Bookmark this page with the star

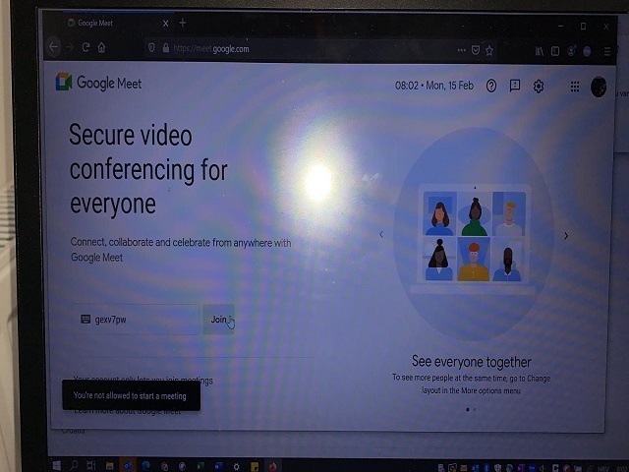(489, 50)
